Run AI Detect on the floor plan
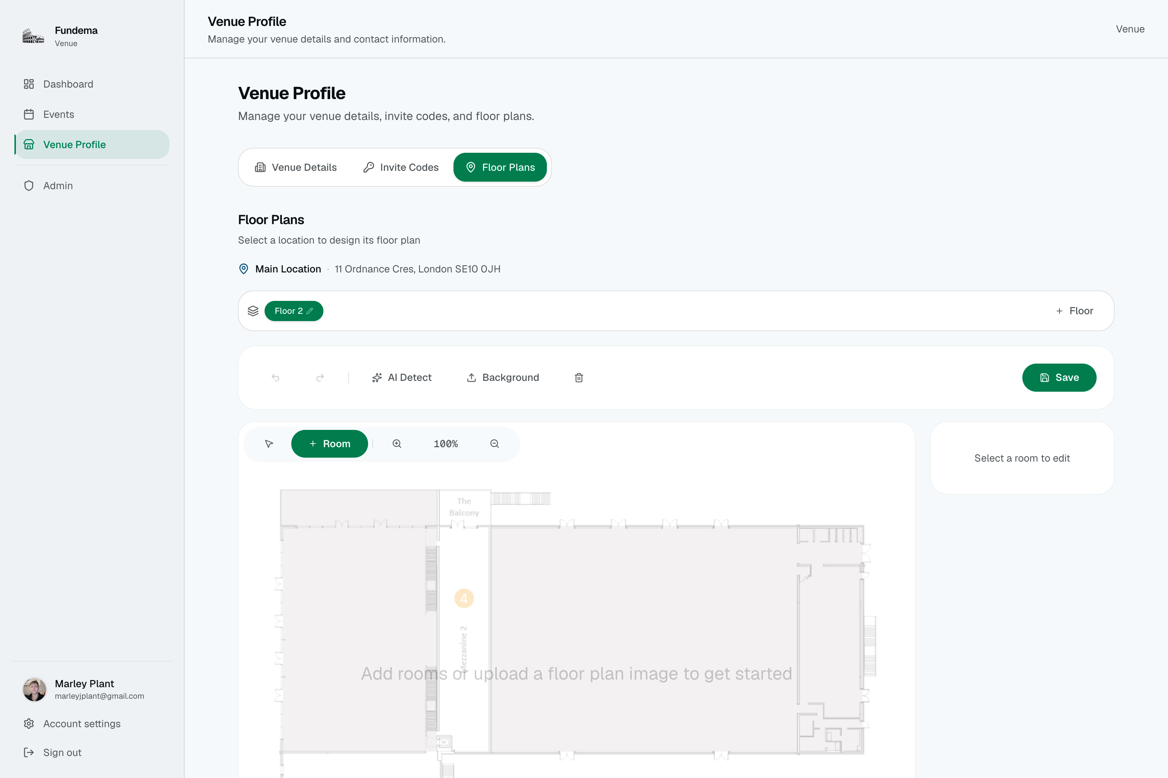The height and width of the screenshot is (778, 1168). (402, 378)
